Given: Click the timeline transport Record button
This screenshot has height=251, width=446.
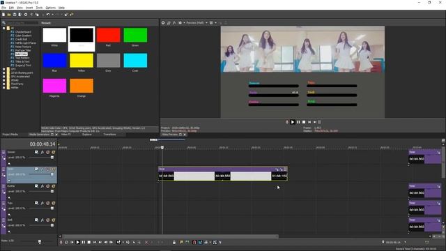Looking at the screenshot, I should (x=61, y=242).
